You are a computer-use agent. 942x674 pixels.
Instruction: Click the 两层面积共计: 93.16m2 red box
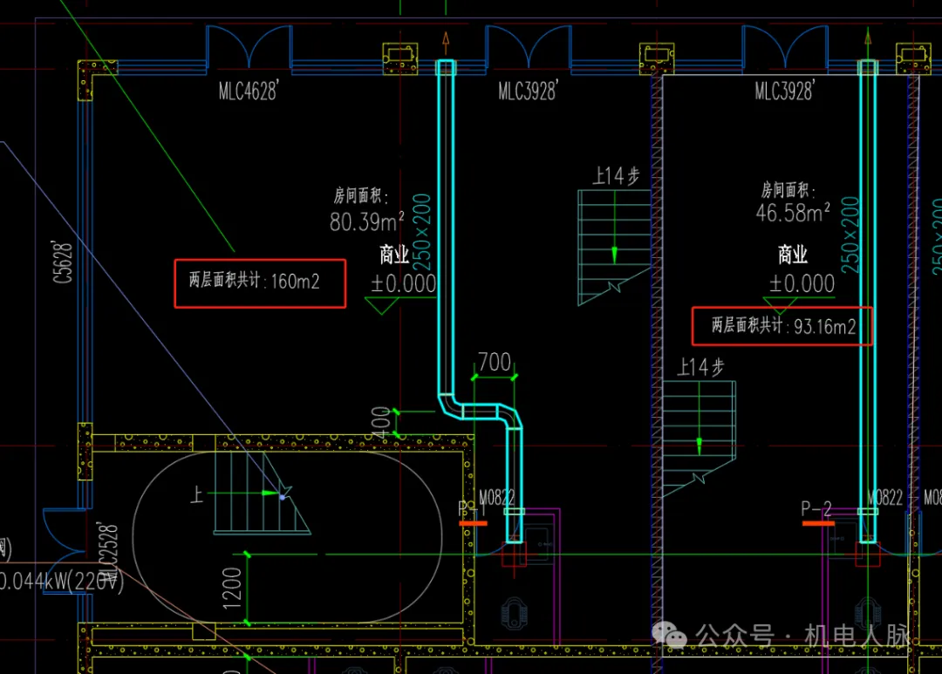click(x=782, y=327)
